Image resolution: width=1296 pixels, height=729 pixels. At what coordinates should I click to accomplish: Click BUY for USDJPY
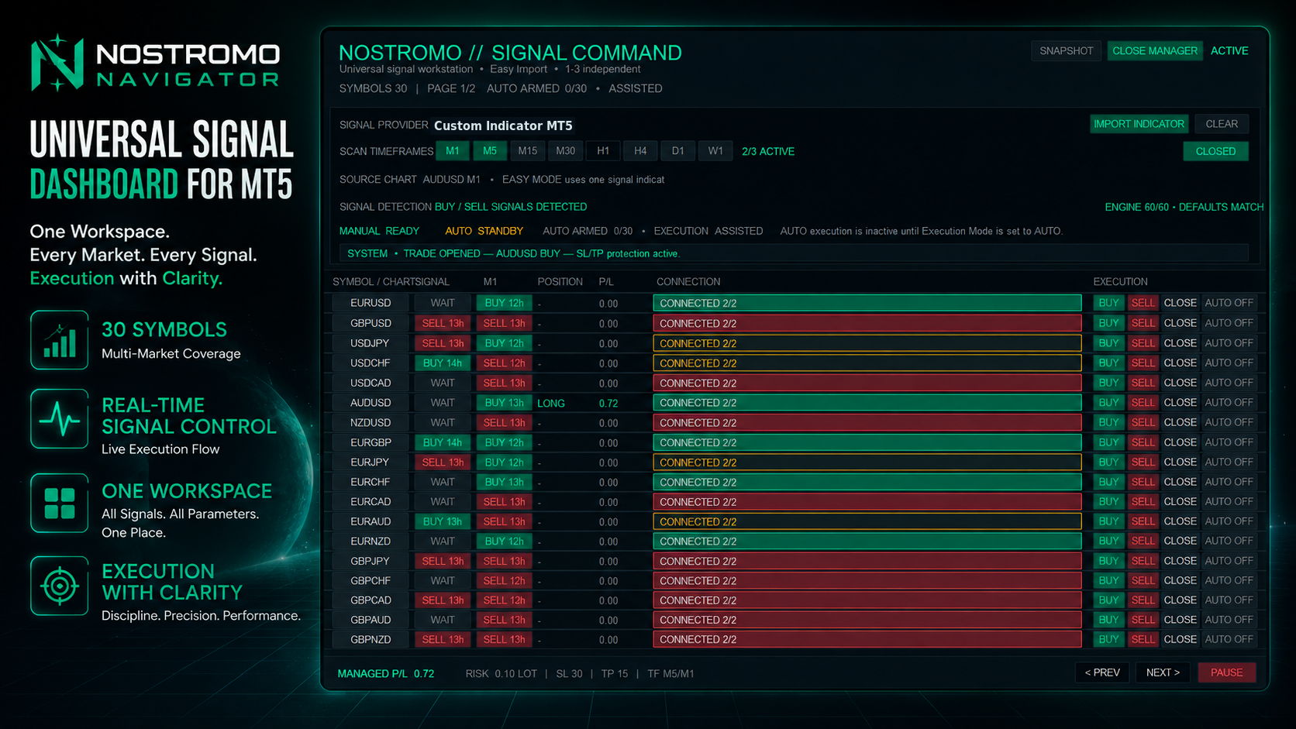[x=1108, y=343]
